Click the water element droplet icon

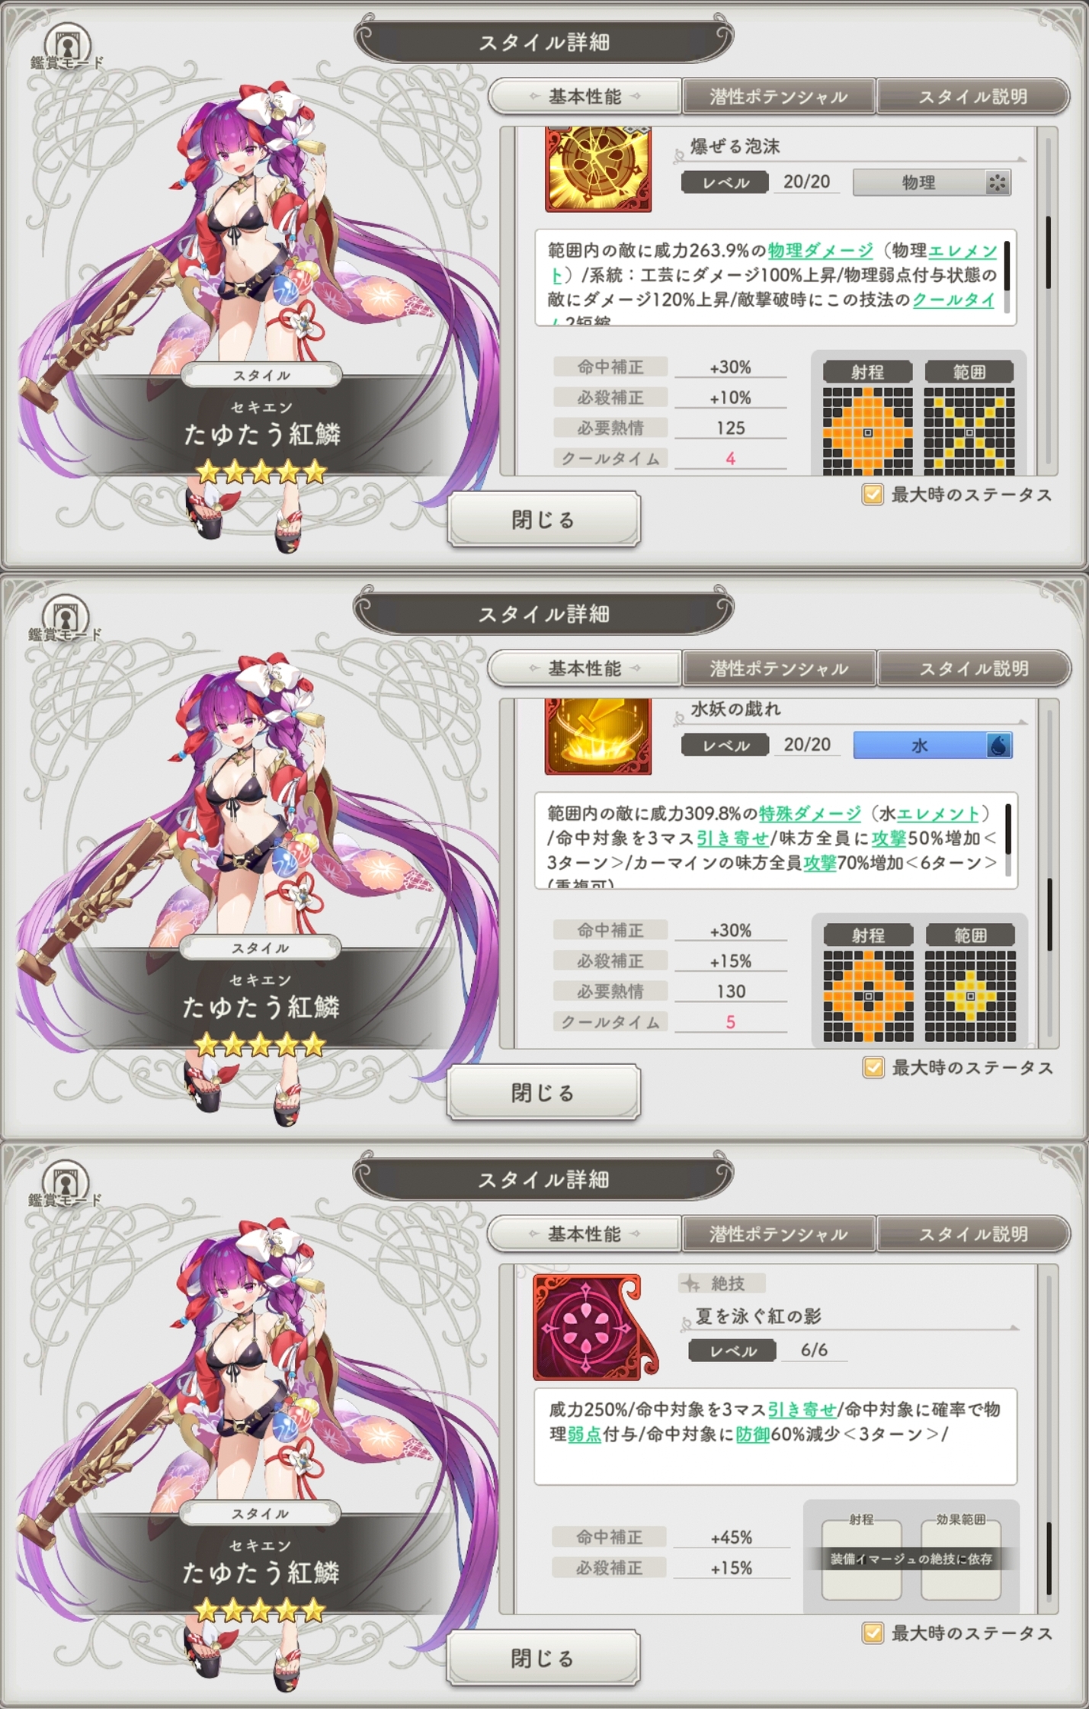[x=998, y=745]
